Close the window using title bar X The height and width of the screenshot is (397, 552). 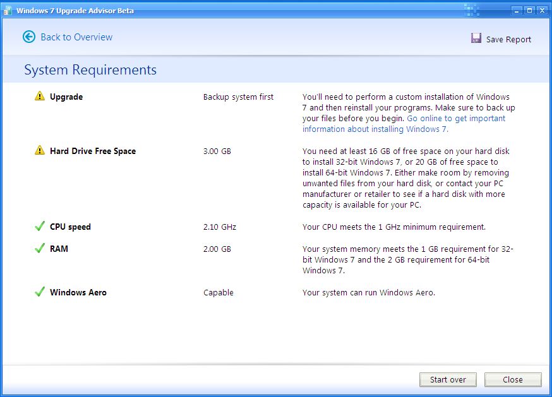point(542,11)
